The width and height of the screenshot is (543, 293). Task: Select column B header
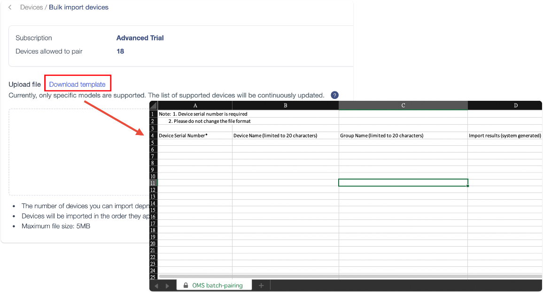point(285,105)
